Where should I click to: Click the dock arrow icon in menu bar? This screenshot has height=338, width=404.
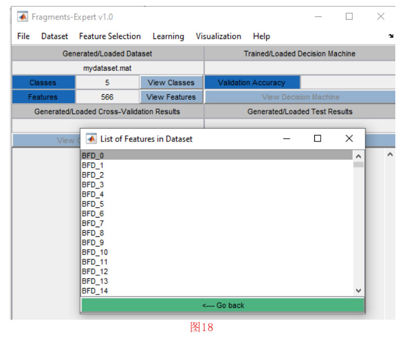click(x=391, y=36)
